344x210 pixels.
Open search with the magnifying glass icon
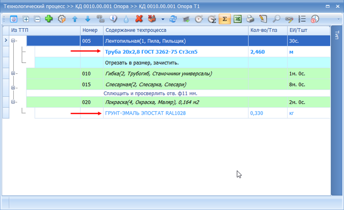tap(276, 19)
